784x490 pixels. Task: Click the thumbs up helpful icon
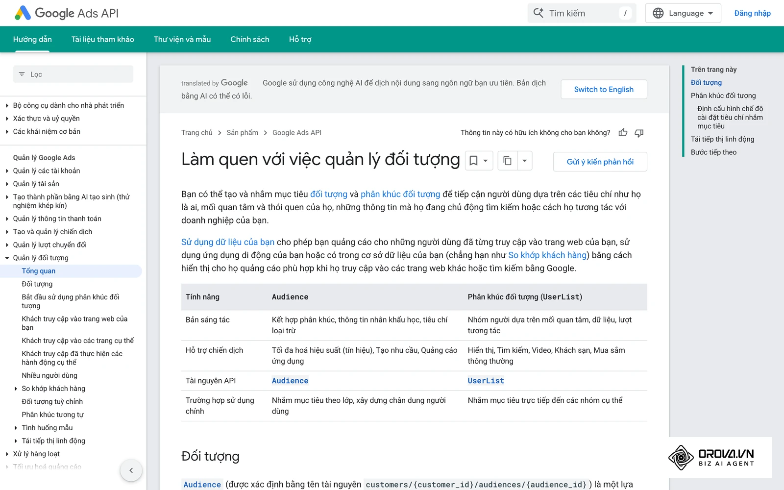pos(623,133)
